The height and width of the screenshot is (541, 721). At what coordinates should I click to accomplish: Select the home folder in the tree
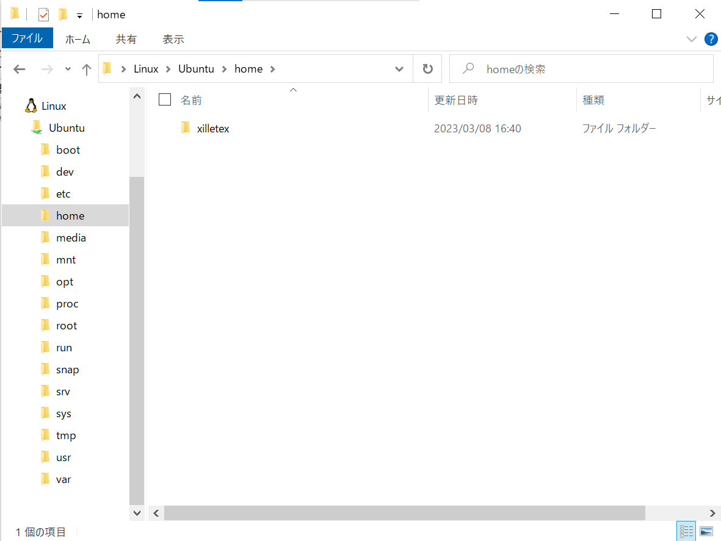[x=65, y=215]
